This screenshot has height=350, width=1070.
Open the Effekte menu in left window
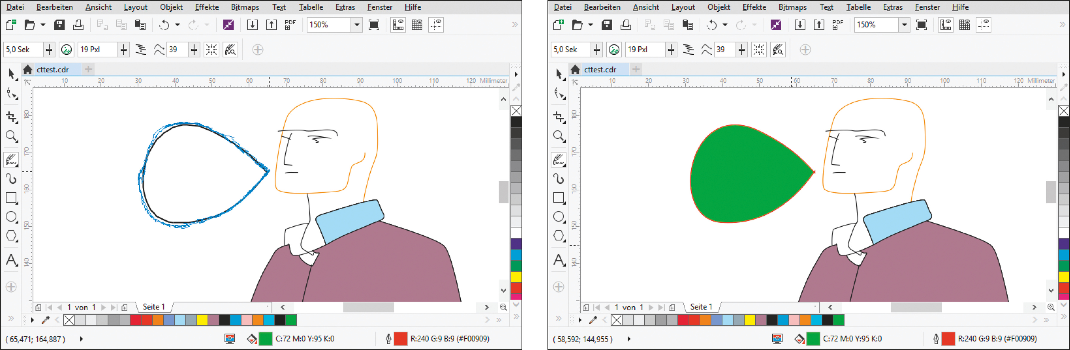[x=206, y=7]
